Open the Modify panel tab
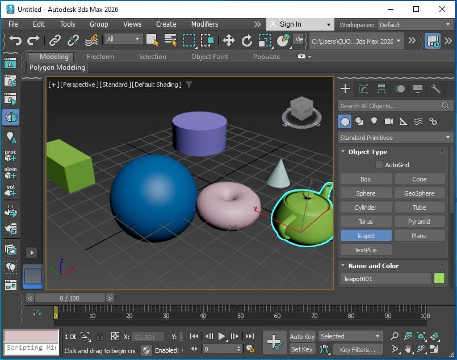The width and height of the screenshot is (457, 360). [x=363, y=89]
